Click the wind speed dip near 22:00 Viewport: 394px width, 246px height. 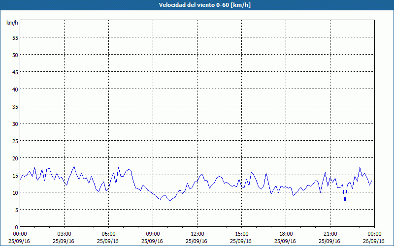(x=345, y=202)
